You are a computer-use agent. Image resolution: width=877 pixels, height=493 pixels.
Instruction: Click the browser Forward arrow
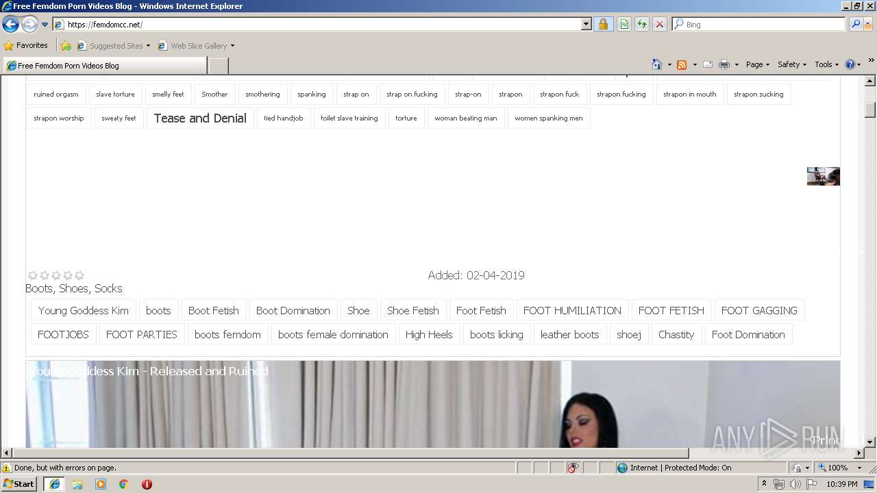click(x=29, y=25)
